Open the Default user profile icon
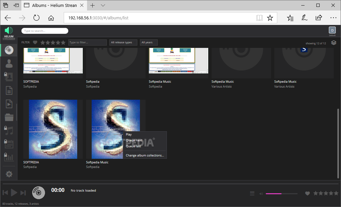Viewport: 341px width, 207px height. point(332,30)
